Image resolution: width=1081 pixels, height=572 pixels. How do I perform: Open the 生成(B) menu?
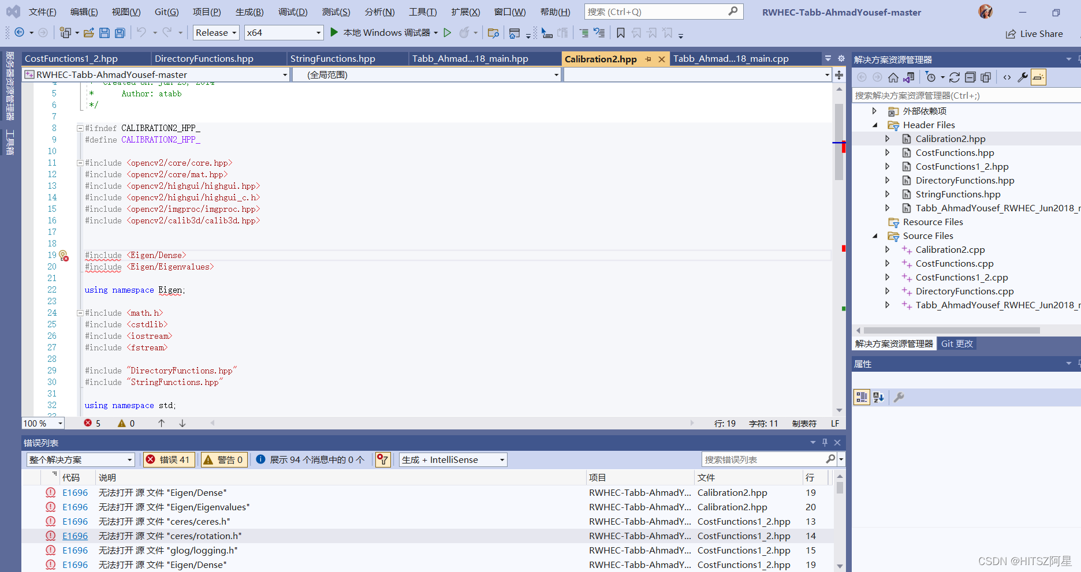click(x=249, y=12)
